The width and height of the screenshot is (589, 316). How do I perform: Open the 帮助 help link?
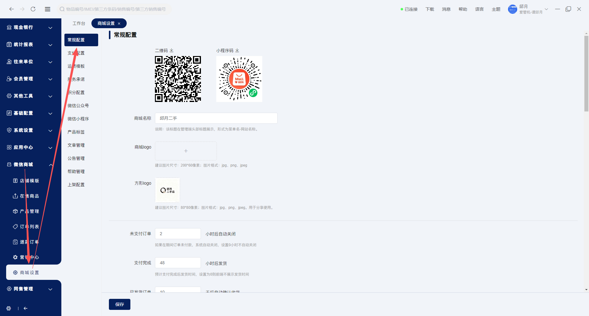pyautogui.click(x=463, y=9)
